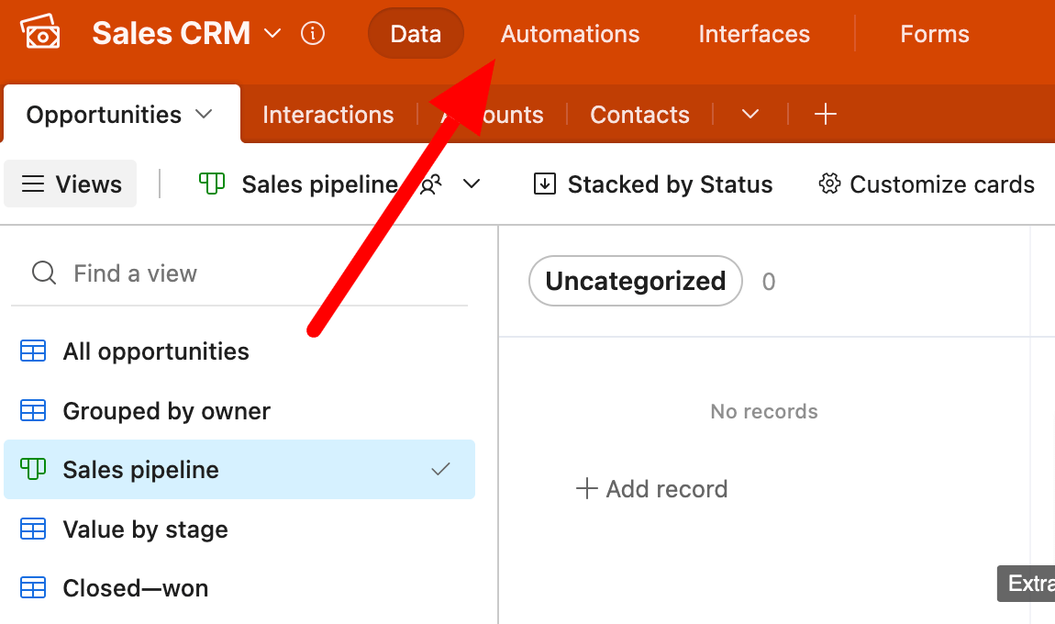Viewport: 1055px width, 624px height.
Task: Click the Sales CRM base money icon
Action: point(40,31)
